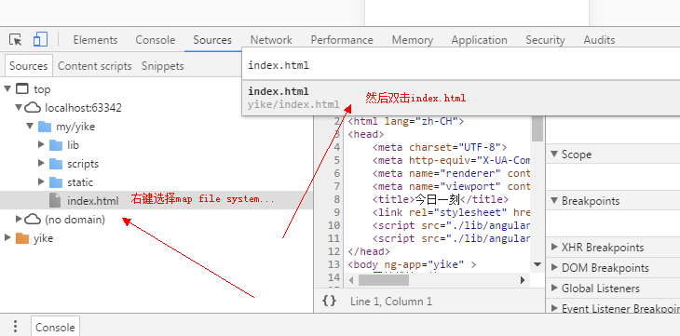Click the orange yike folder icon
Image resolution: width=680 pixels, height=336 pixels.
click(22, 238)
